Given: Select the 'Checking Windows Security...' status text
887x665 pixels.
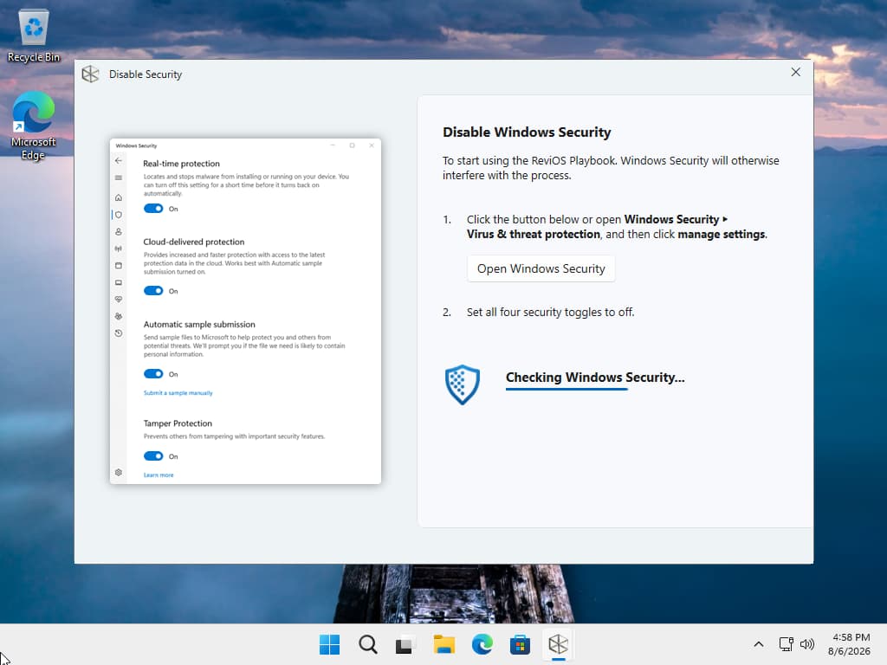Looking at the screenshot, I should [595, 378].
